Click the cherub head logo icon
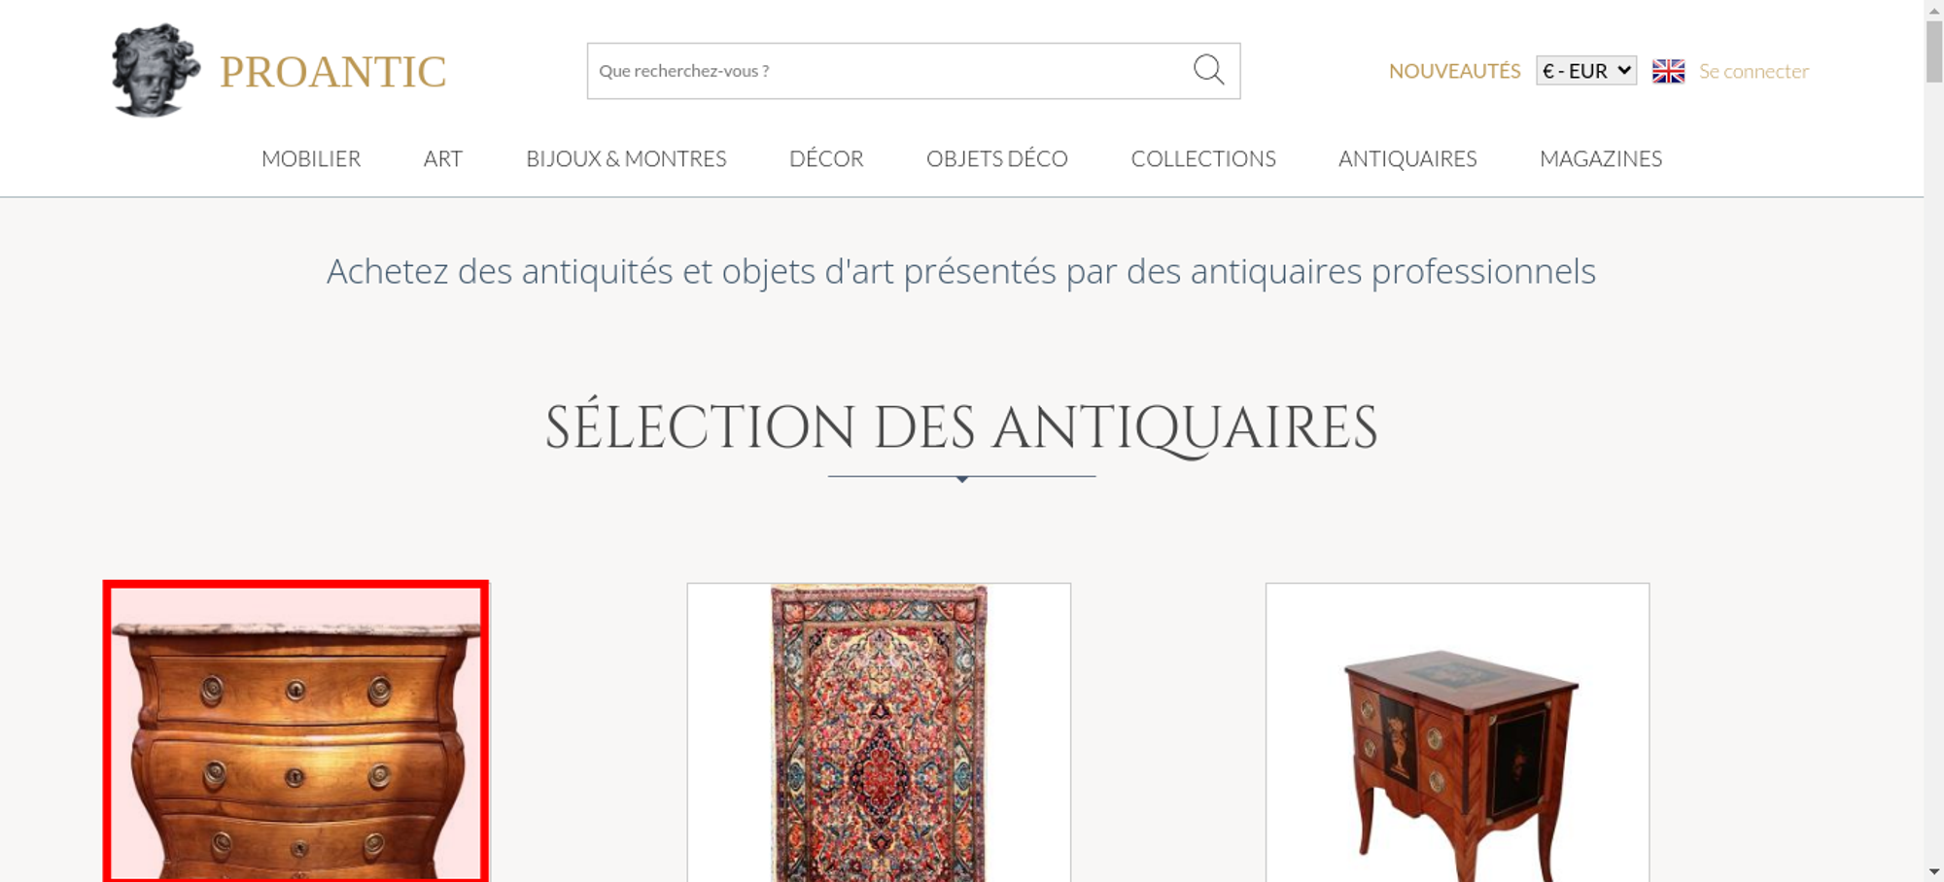 pyautogui.click(x=155, y=70)
